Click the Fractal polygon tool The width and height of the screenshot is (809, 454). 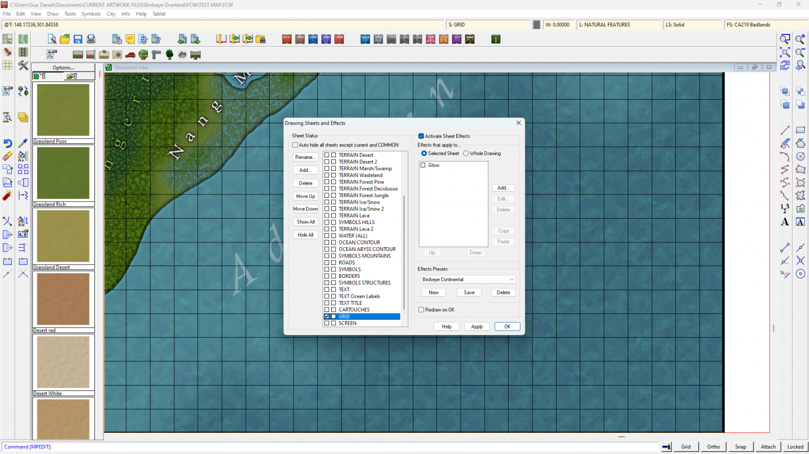pos(800,195)
